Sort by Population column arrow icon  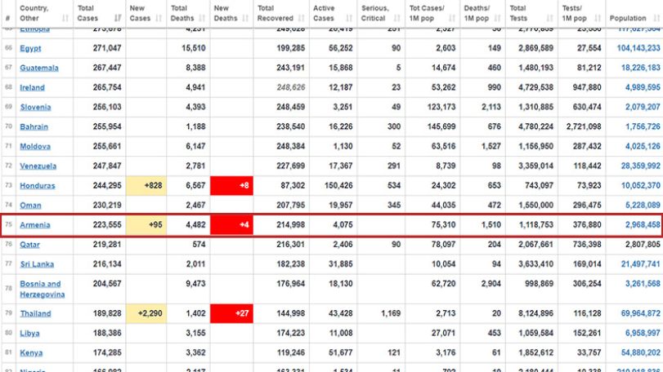coord(656,18)
